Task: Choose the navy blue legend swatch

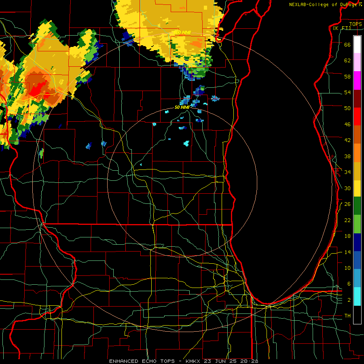Action: coord(357,243)
